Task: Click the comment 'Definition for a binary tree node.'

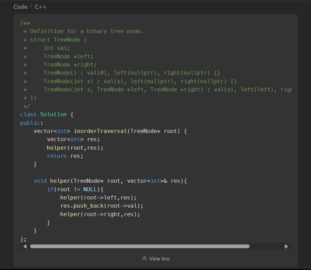Action: (x=87, y=31)
